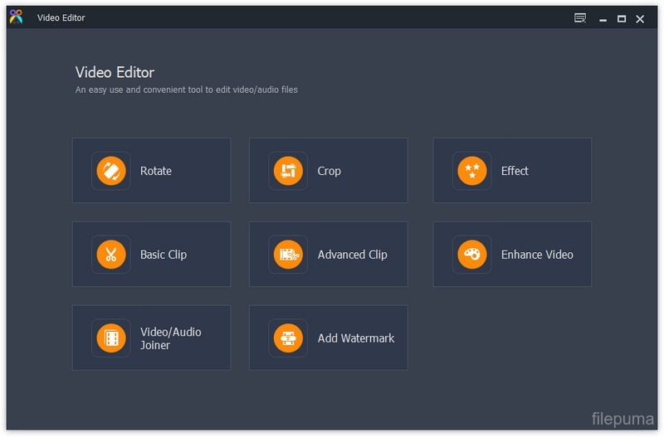This screenshot has width=664, height=437.
Task: Click the Advanced Clip filmstrip icon
Action: pos(288,255)
